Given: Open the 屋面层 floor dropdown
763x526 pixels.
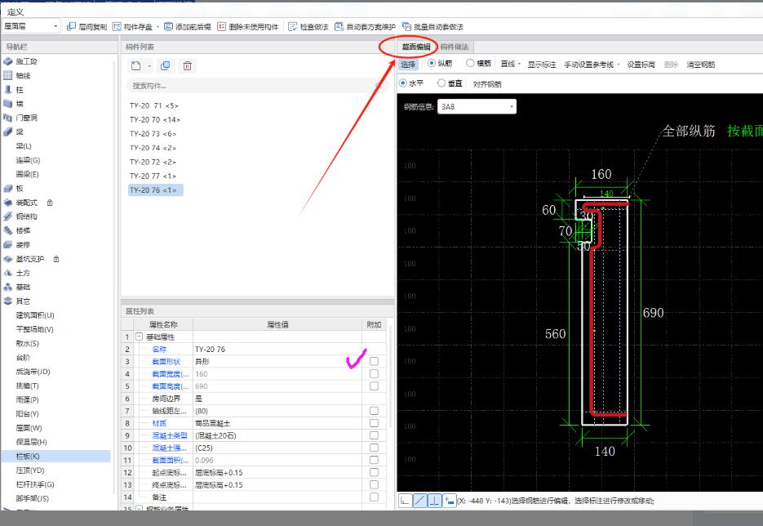Looking at the screenshot, I should tap(31, 26).
